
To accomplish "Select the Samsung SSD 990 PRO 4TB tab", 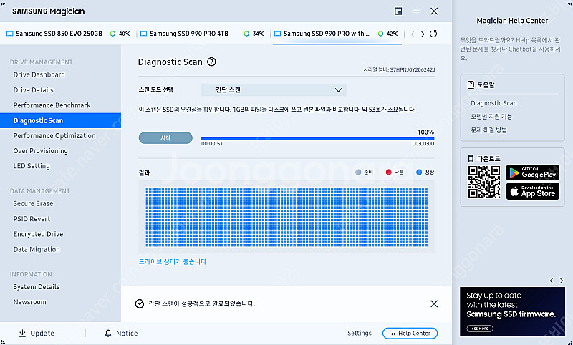I will 189,34.
